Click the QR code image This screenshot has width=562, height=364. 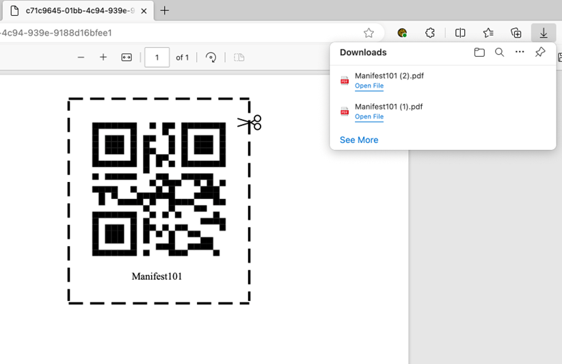tap(159, 189)
